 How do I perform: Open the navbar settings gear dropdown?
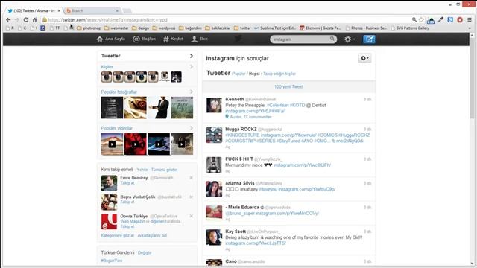(350, 39)
